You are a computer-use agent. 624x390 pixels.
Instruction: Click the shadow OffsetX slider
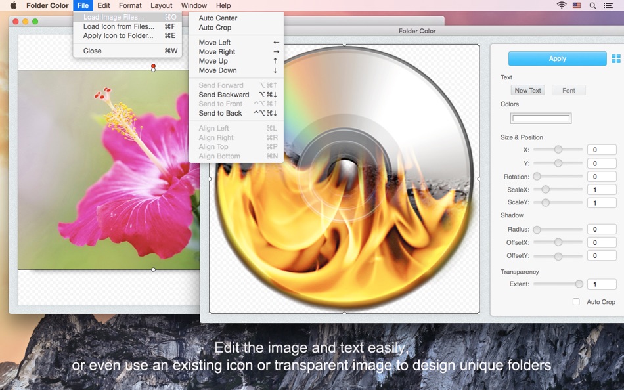pyautogui.click(x=558, y=242)
